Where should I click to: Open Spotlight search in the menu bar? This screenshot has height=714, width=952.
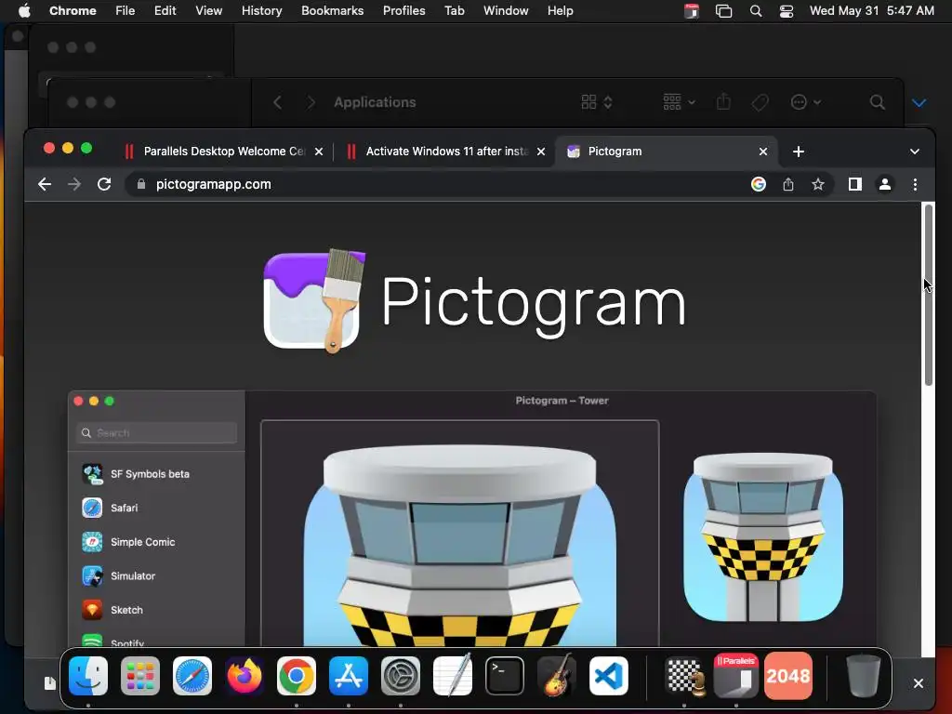coord(756,11)
